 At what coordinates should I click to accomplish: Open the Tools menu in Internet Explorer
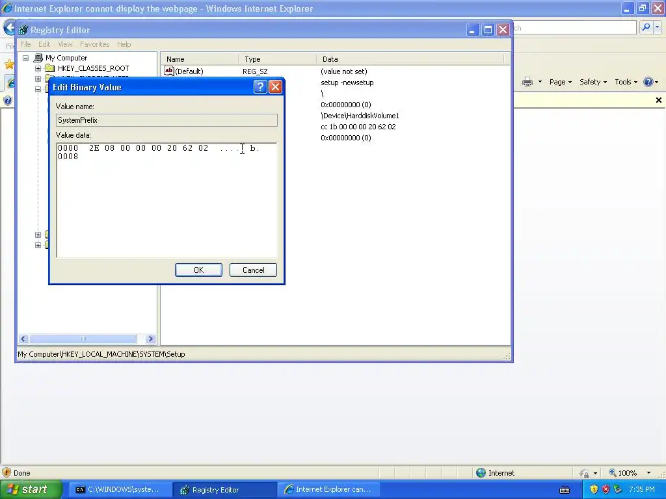pyautogui.click(x=626, y=82)
